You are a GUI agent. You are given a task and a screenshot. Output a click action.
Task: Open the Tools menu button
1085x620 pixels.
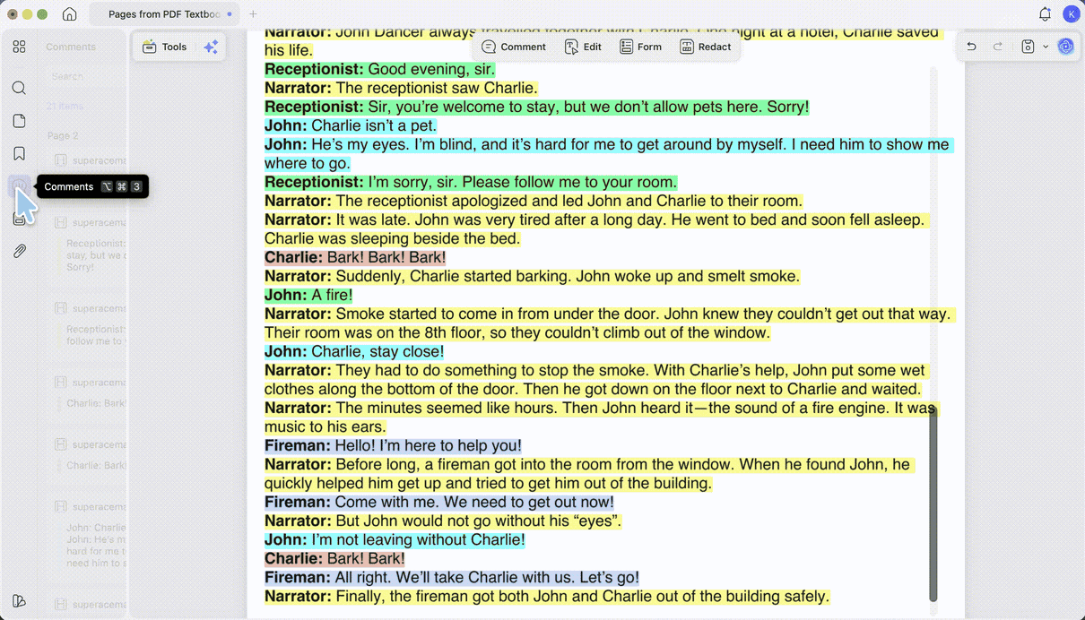click(165, 47)
